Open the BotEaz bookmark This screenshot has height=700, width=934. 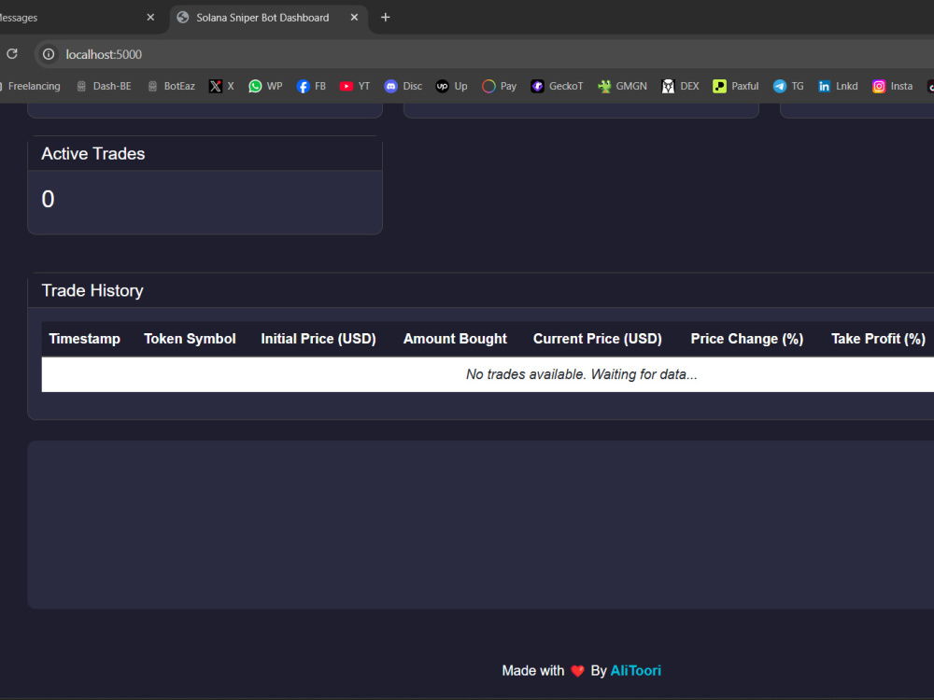(171, 86)
